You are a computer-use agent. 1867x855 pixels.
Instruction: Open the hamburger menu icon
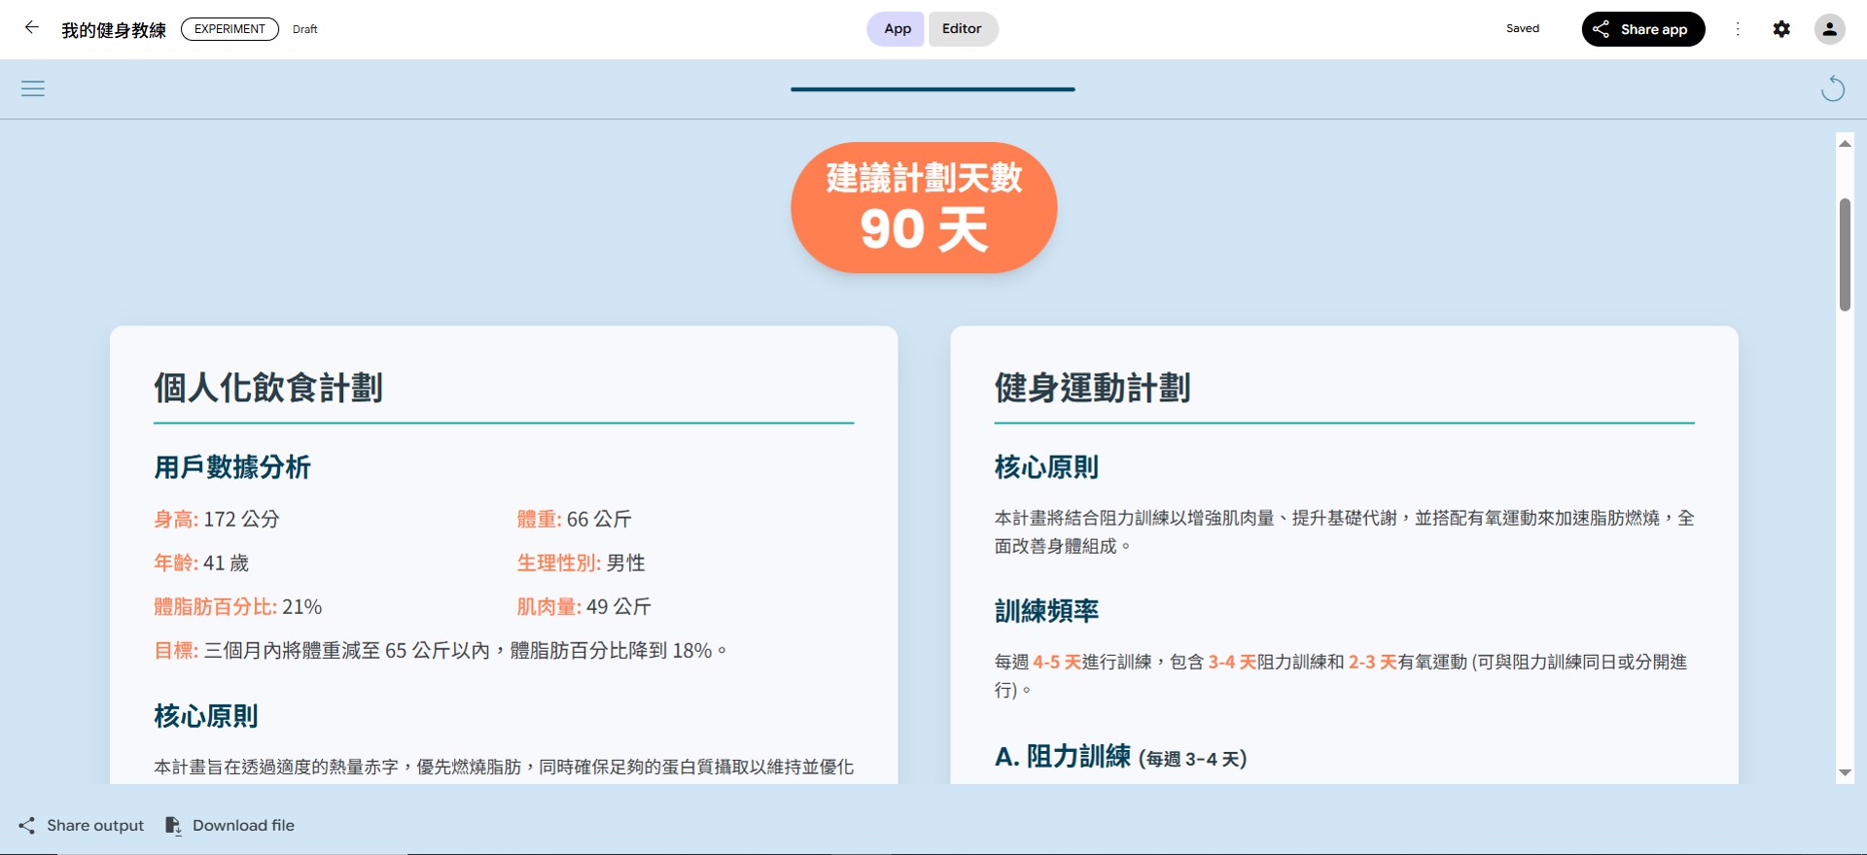coord(33,89)
